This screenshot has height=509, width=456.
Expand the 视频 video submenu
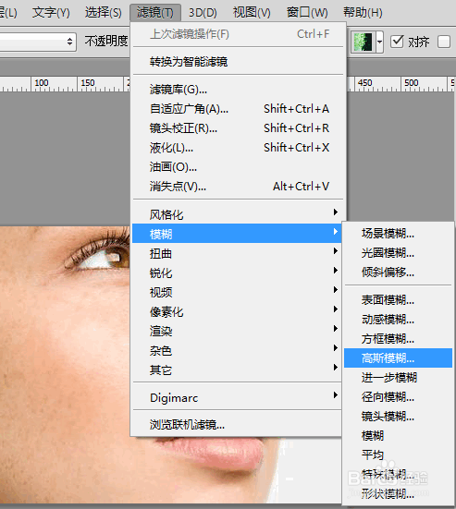(x=237, y=292)
